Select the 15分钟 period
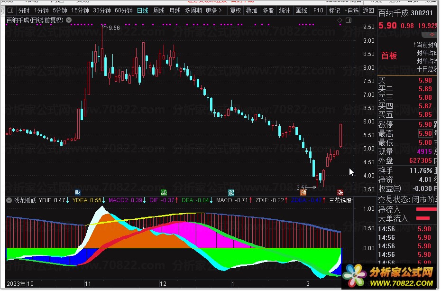Screen dimensions: 441x291 pyautogui.click(x=80, y=11)
